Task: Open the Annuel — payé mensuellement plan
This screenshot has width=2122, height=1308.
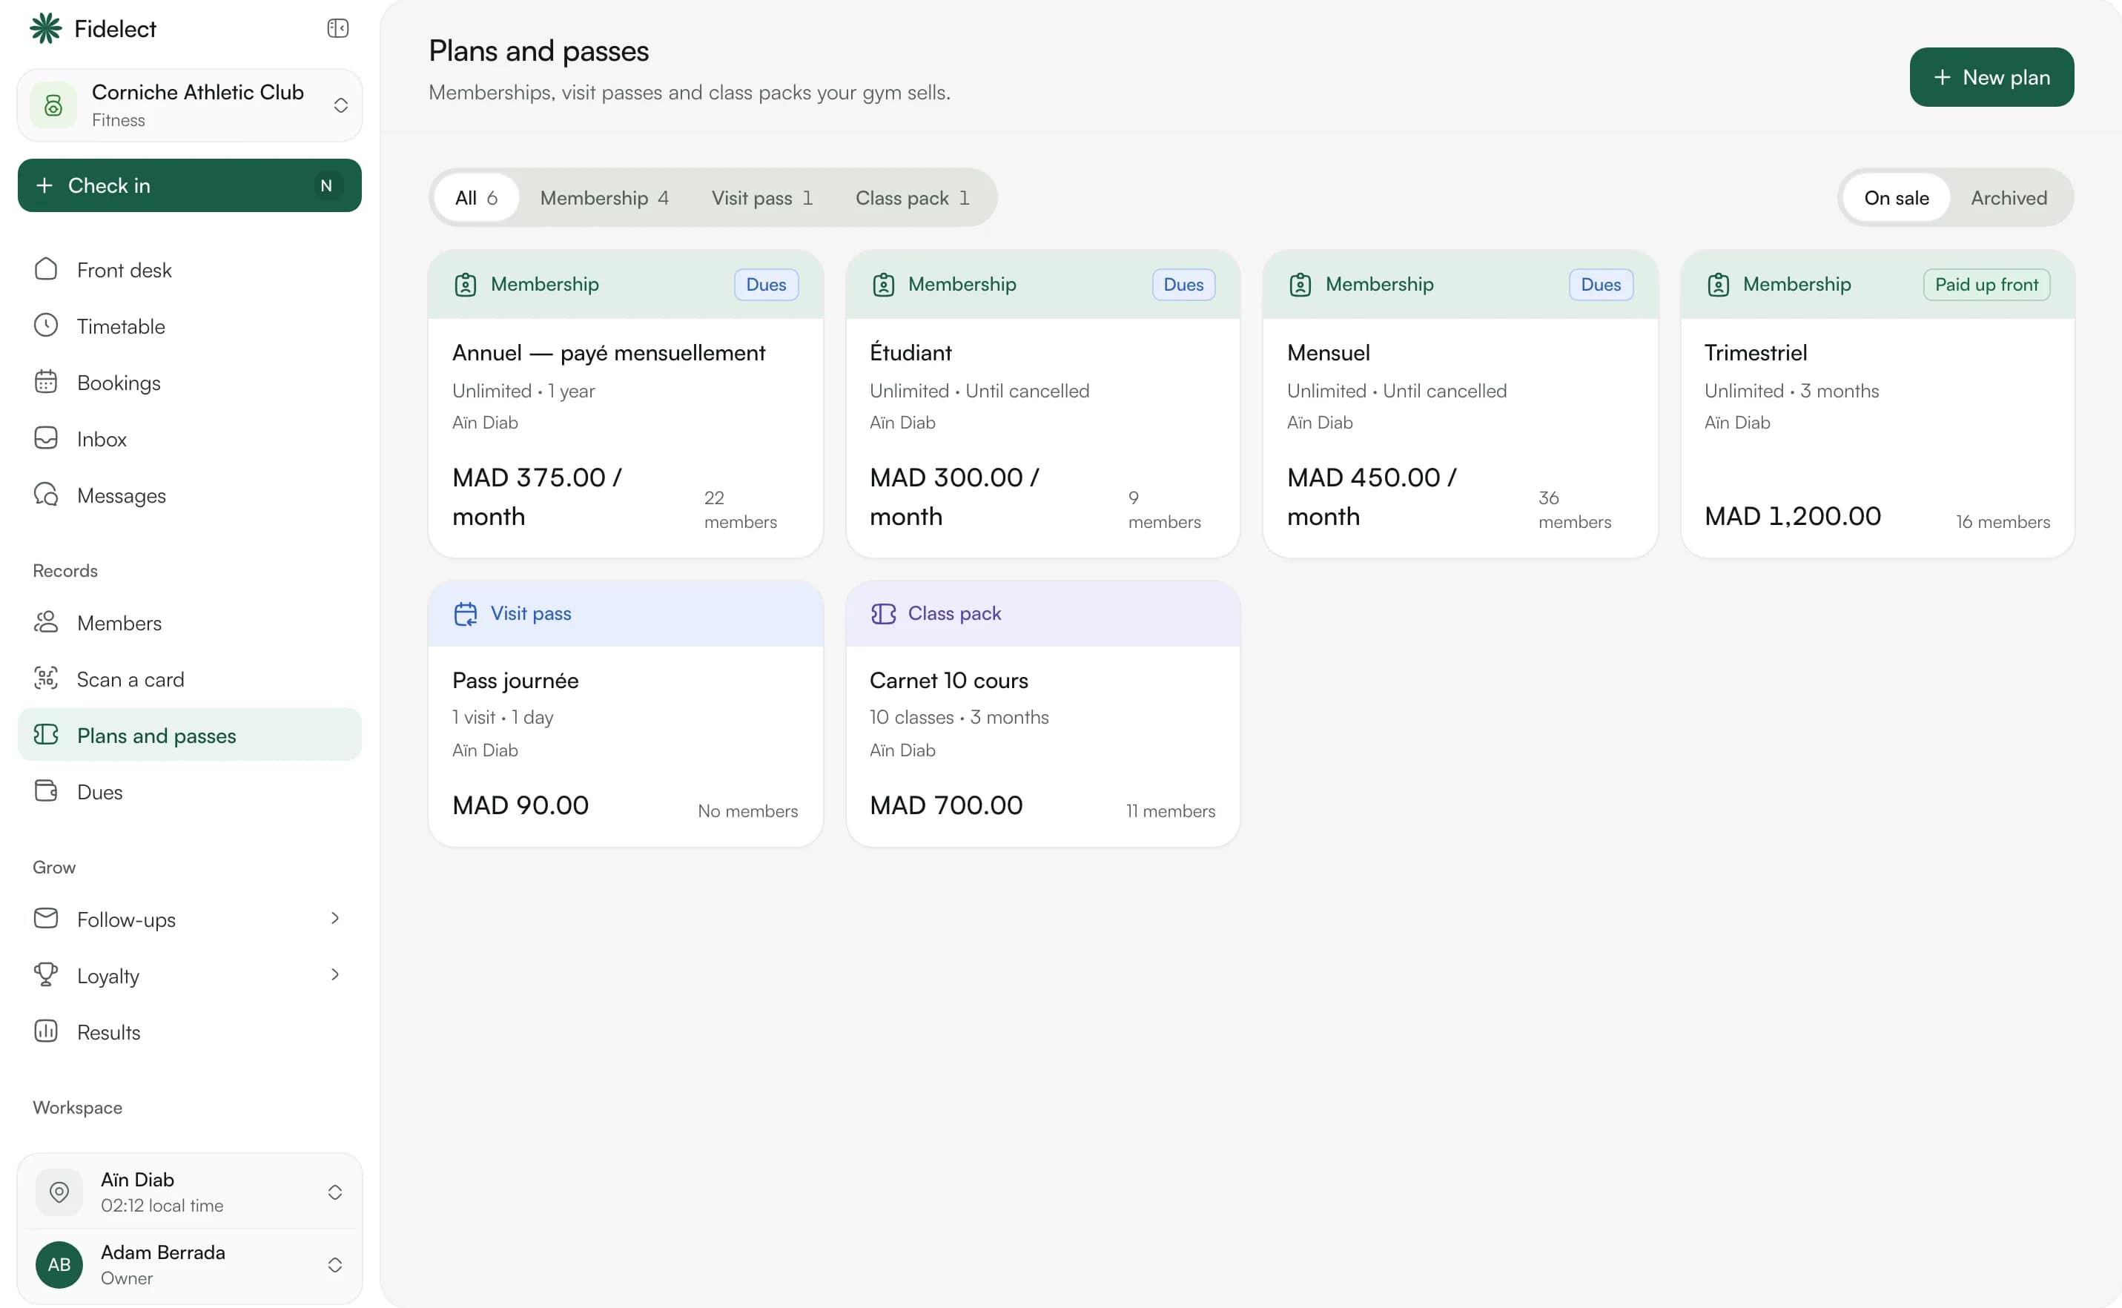Action: tap(626, 404)
